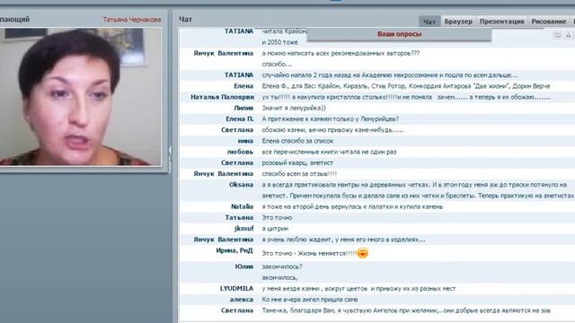Click Светлана's message 'обожаю камни'
This screenshot has height=323, width=575.
[332, 130]
